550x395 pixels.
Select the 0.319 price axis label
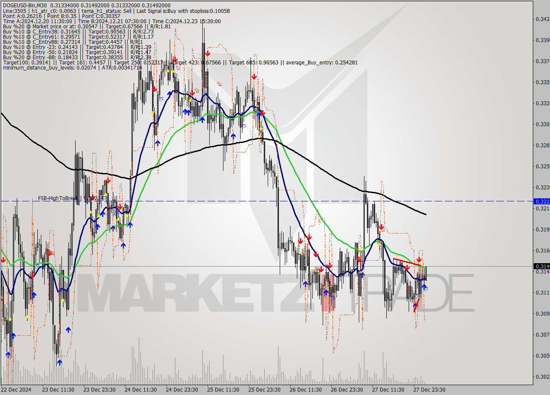click(543, 229)
